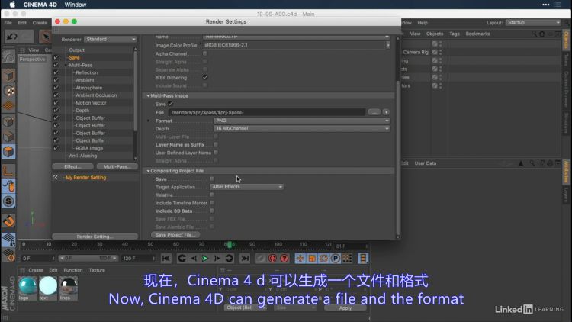The width and height of the screenshot is (572, 322).
Task: Select the workplane orange grid icon
Action: tap(8, 106)
